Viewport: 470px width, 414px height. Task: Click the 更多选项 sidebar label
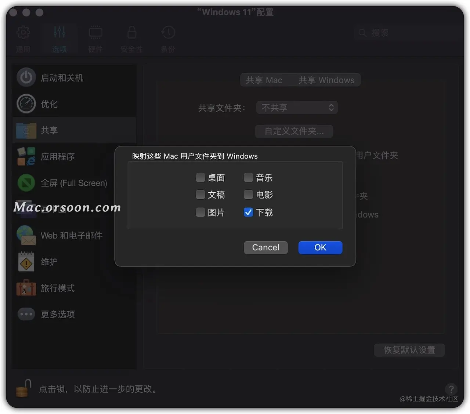pyautogui.click(x=58, y=315)
